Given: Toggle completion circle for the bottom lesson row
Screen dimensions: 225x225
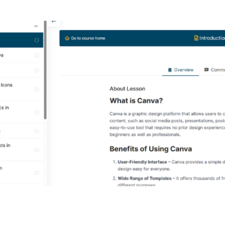Looking at the screenshot, I should [x=37, y=173].
